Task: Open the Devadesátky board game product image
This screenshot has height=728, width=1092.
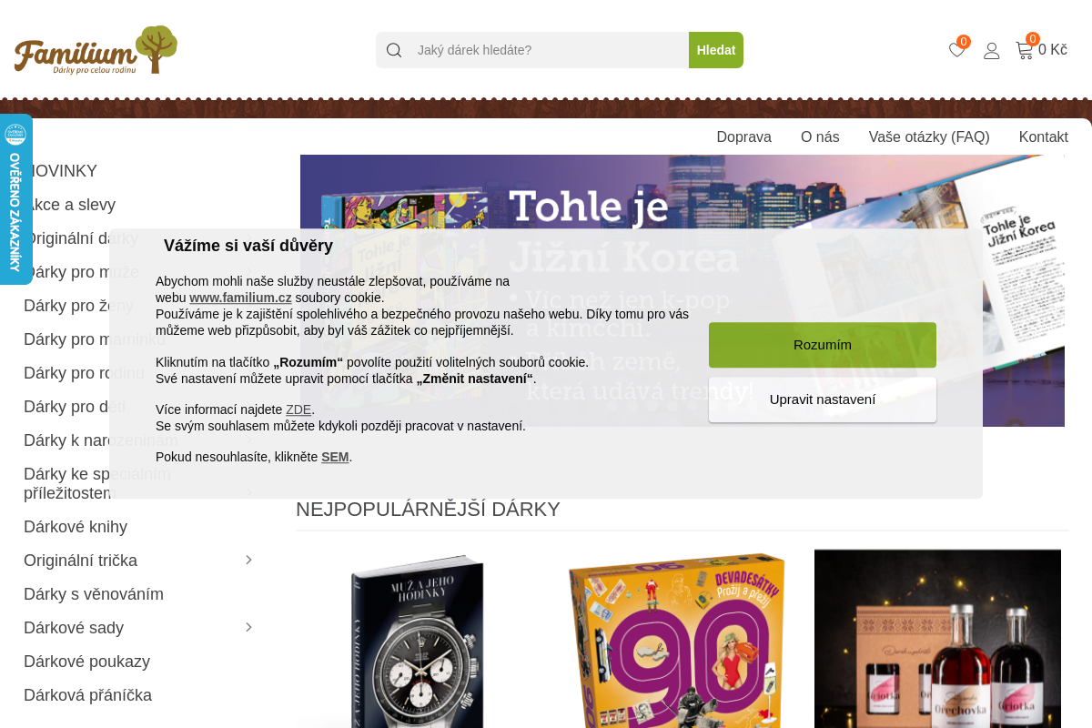Action: [x=677, y=639]
